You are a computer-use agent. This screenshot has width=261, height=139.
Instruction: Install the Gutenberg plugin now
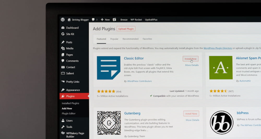pos(191,114)
